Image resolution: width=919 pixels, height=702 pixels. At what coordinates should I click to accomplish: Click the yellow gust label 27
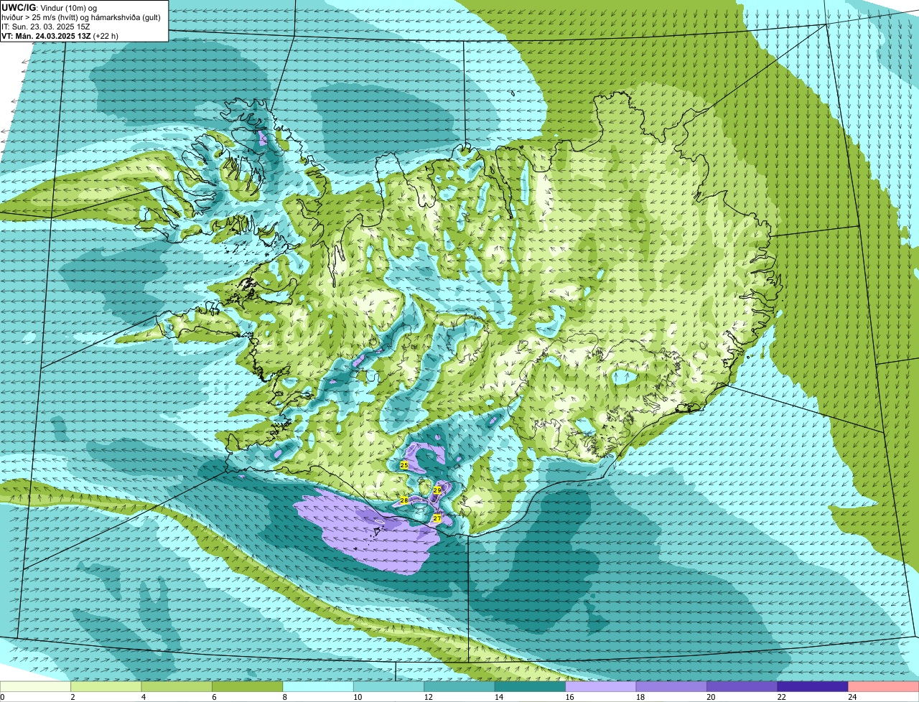pyautogui.click(x=437, y=518)
